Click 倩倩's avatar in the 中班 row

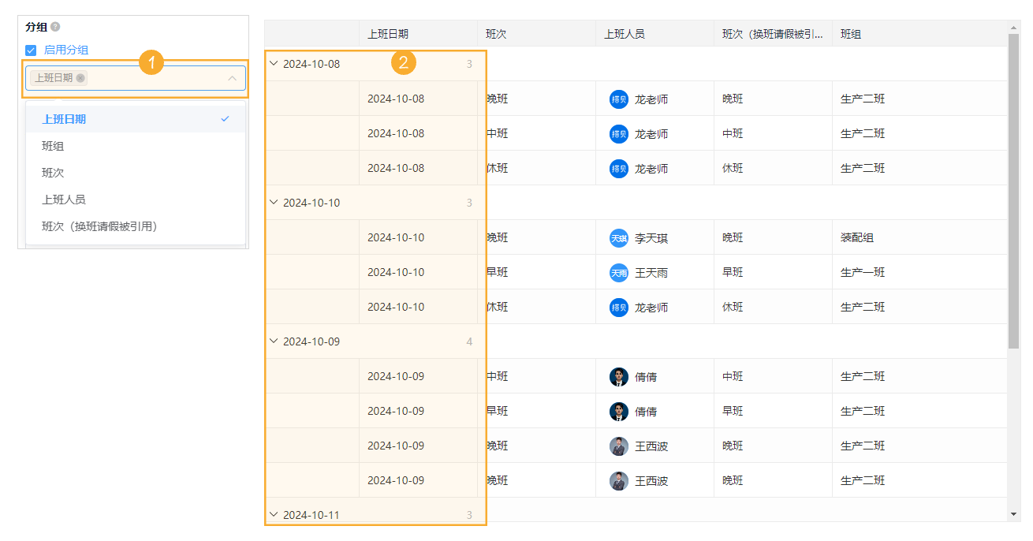618,376
